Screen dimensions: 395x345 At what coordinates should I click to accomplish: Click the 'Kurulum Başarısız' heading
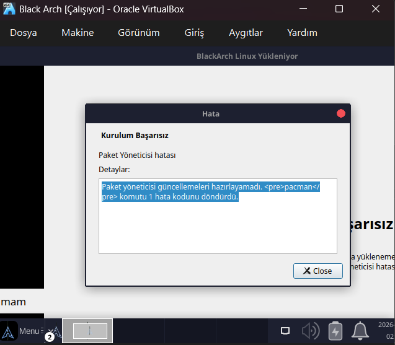tap(135, 136)
